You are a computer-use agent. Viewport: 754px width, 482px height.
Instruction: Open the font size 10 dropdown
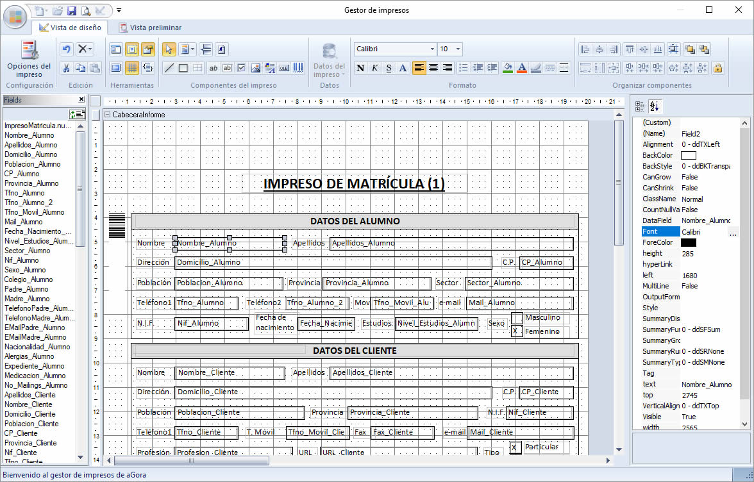click(458, 49)
